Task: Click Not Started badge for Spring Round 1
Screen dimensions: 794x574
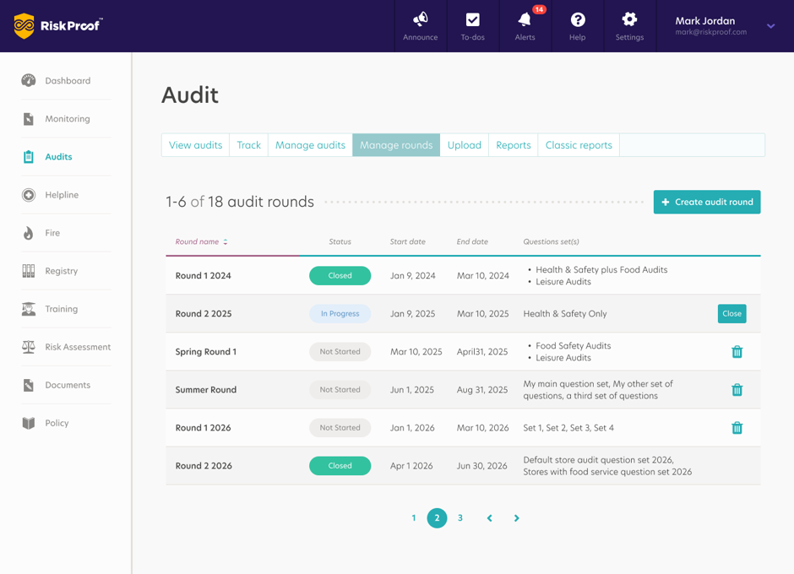Action: tap(340, 352)
